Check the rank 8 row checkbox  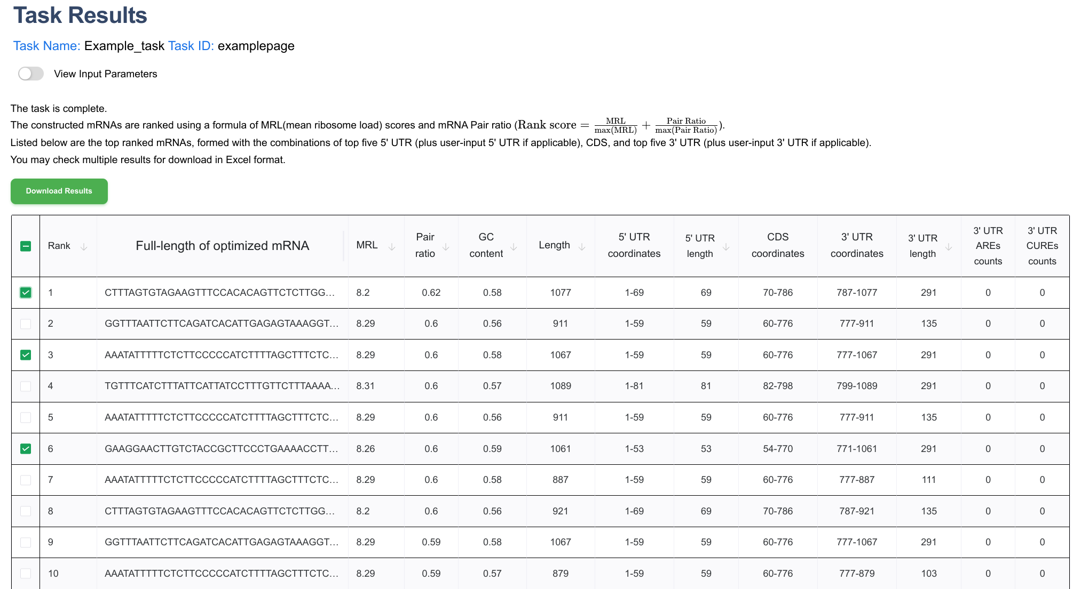click(x=26, y=511)
